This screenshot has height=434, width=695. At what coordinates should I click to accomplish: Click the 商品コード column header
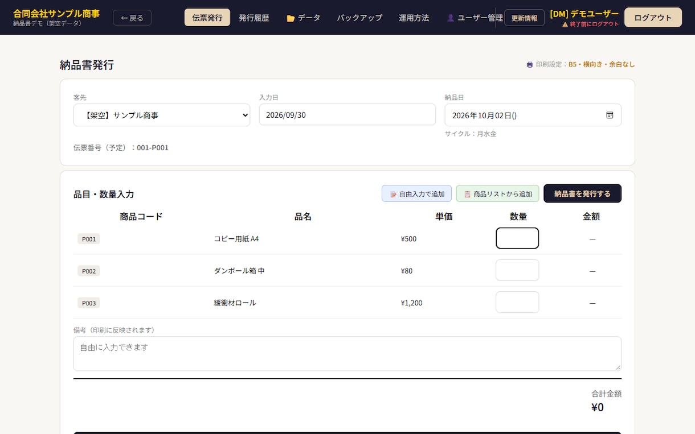141,216
